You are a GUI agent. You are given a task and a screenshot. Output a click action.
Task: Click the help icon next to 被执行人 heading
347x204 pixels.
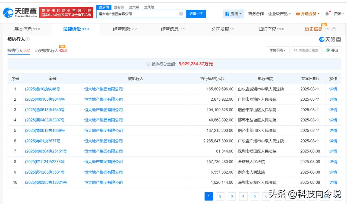point(27,39)
